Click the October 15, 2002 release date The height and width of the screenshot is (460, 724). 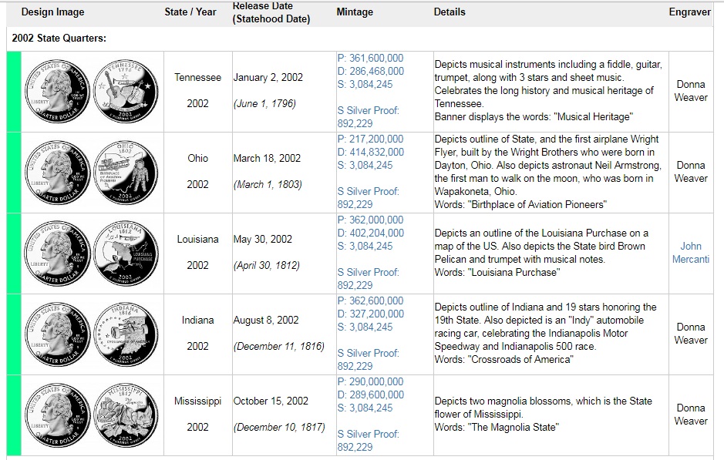[x=271, y=401]
